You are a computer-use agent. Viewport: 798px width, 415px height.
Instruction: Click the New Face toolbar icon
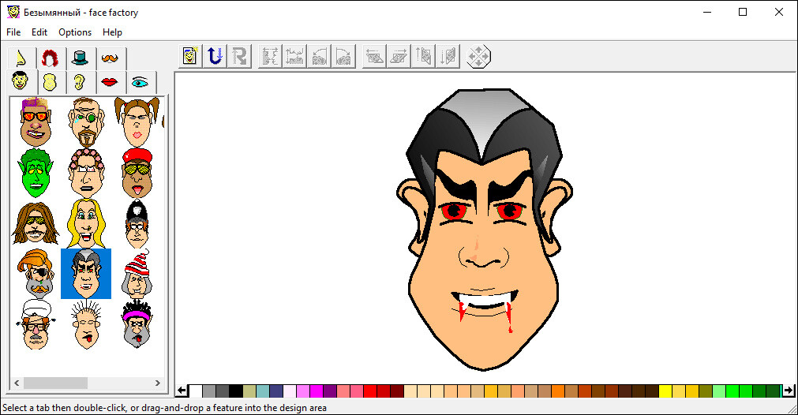tap(189, 56)
